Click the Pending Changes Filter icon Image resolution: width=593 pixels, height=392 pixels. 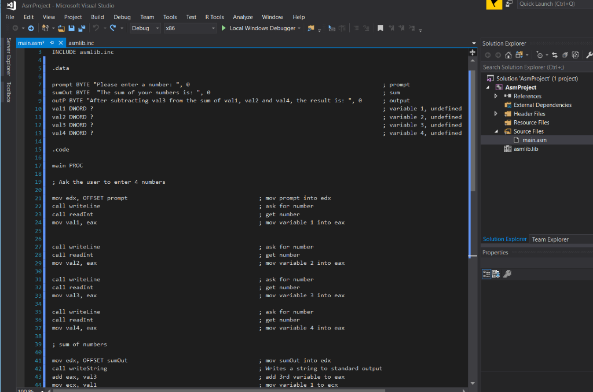[x=539, y=55]
